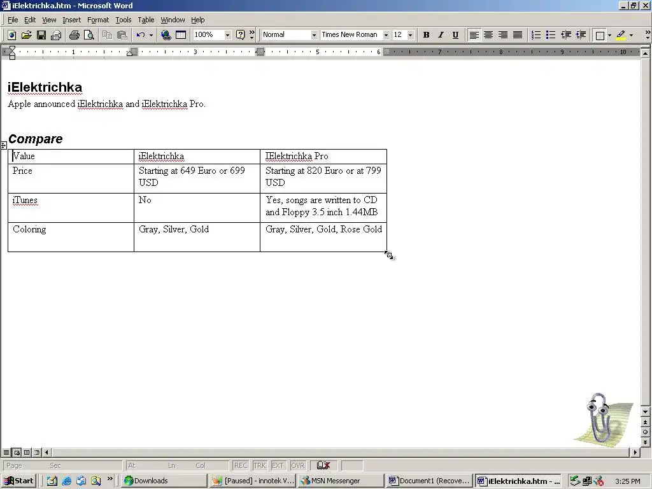This screenshot has height=489, width=652.
Task: Select Justify paragraph alignment
Action: tap(518, 35)
